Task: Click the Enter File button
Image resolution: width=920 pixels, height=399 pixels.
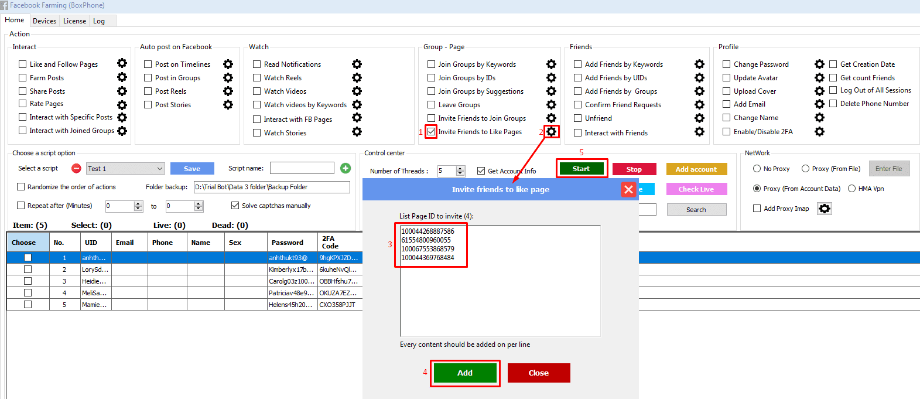Action: point(889,169)
